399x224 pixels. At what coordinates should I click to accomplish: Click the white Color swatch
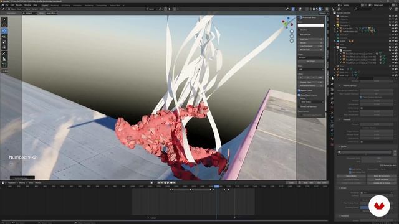click(x=311, y=25)
